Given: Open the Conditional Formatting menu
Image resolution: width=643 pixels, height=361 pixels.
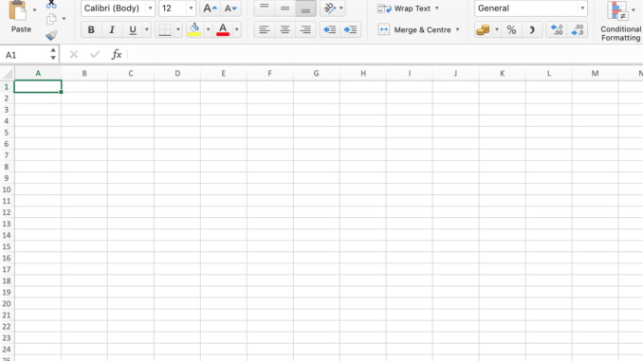Looking at the screenshot, I should tap(621, 21).
